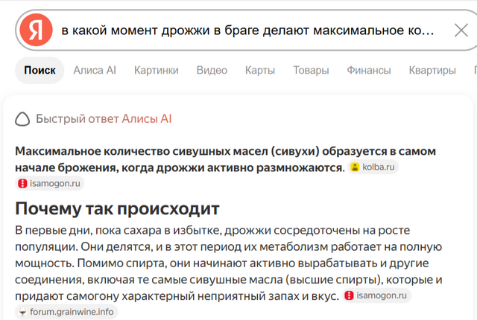Click the heading Почему так происходит

pyautogui.click(x=117, y=209)
